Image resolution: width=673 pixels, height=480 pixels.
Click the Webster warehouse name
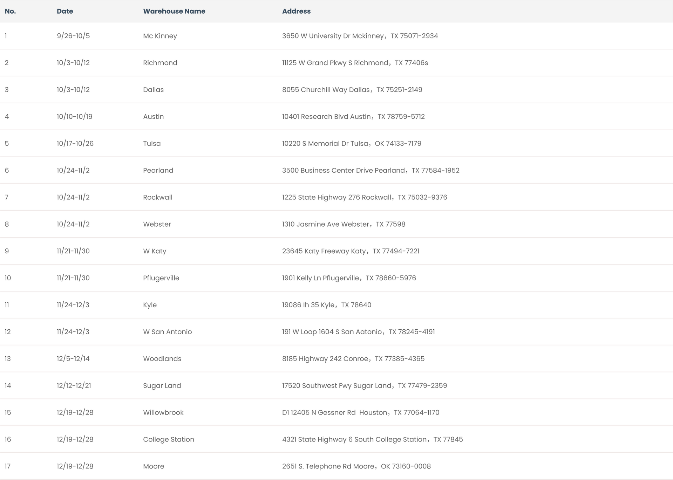coord(157,224)
